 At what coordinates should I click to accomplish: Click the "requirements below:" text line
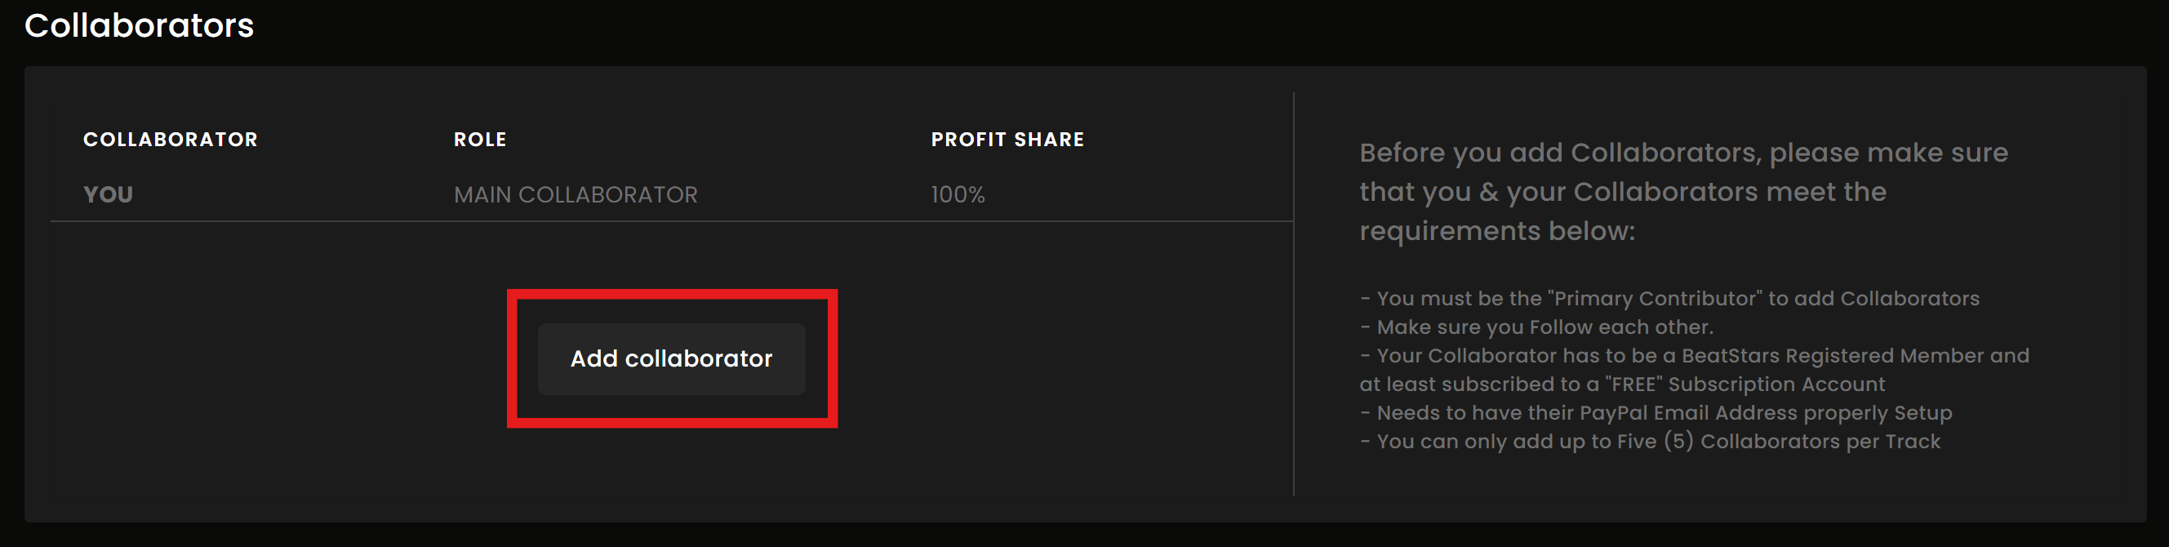pos(1496,231)
